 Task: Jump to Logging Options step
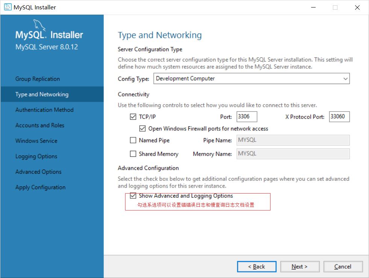(x=36, y=156)
